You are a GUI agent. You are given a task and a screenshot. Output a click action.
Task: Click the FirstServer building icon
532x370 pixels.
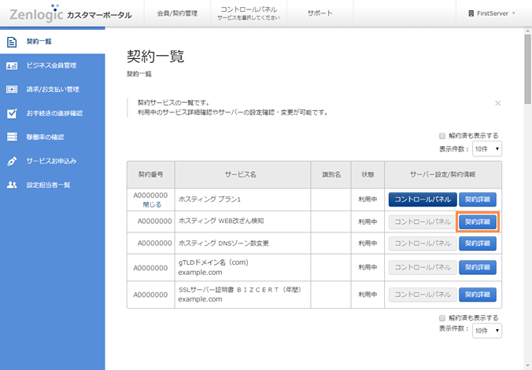point(471,13)
